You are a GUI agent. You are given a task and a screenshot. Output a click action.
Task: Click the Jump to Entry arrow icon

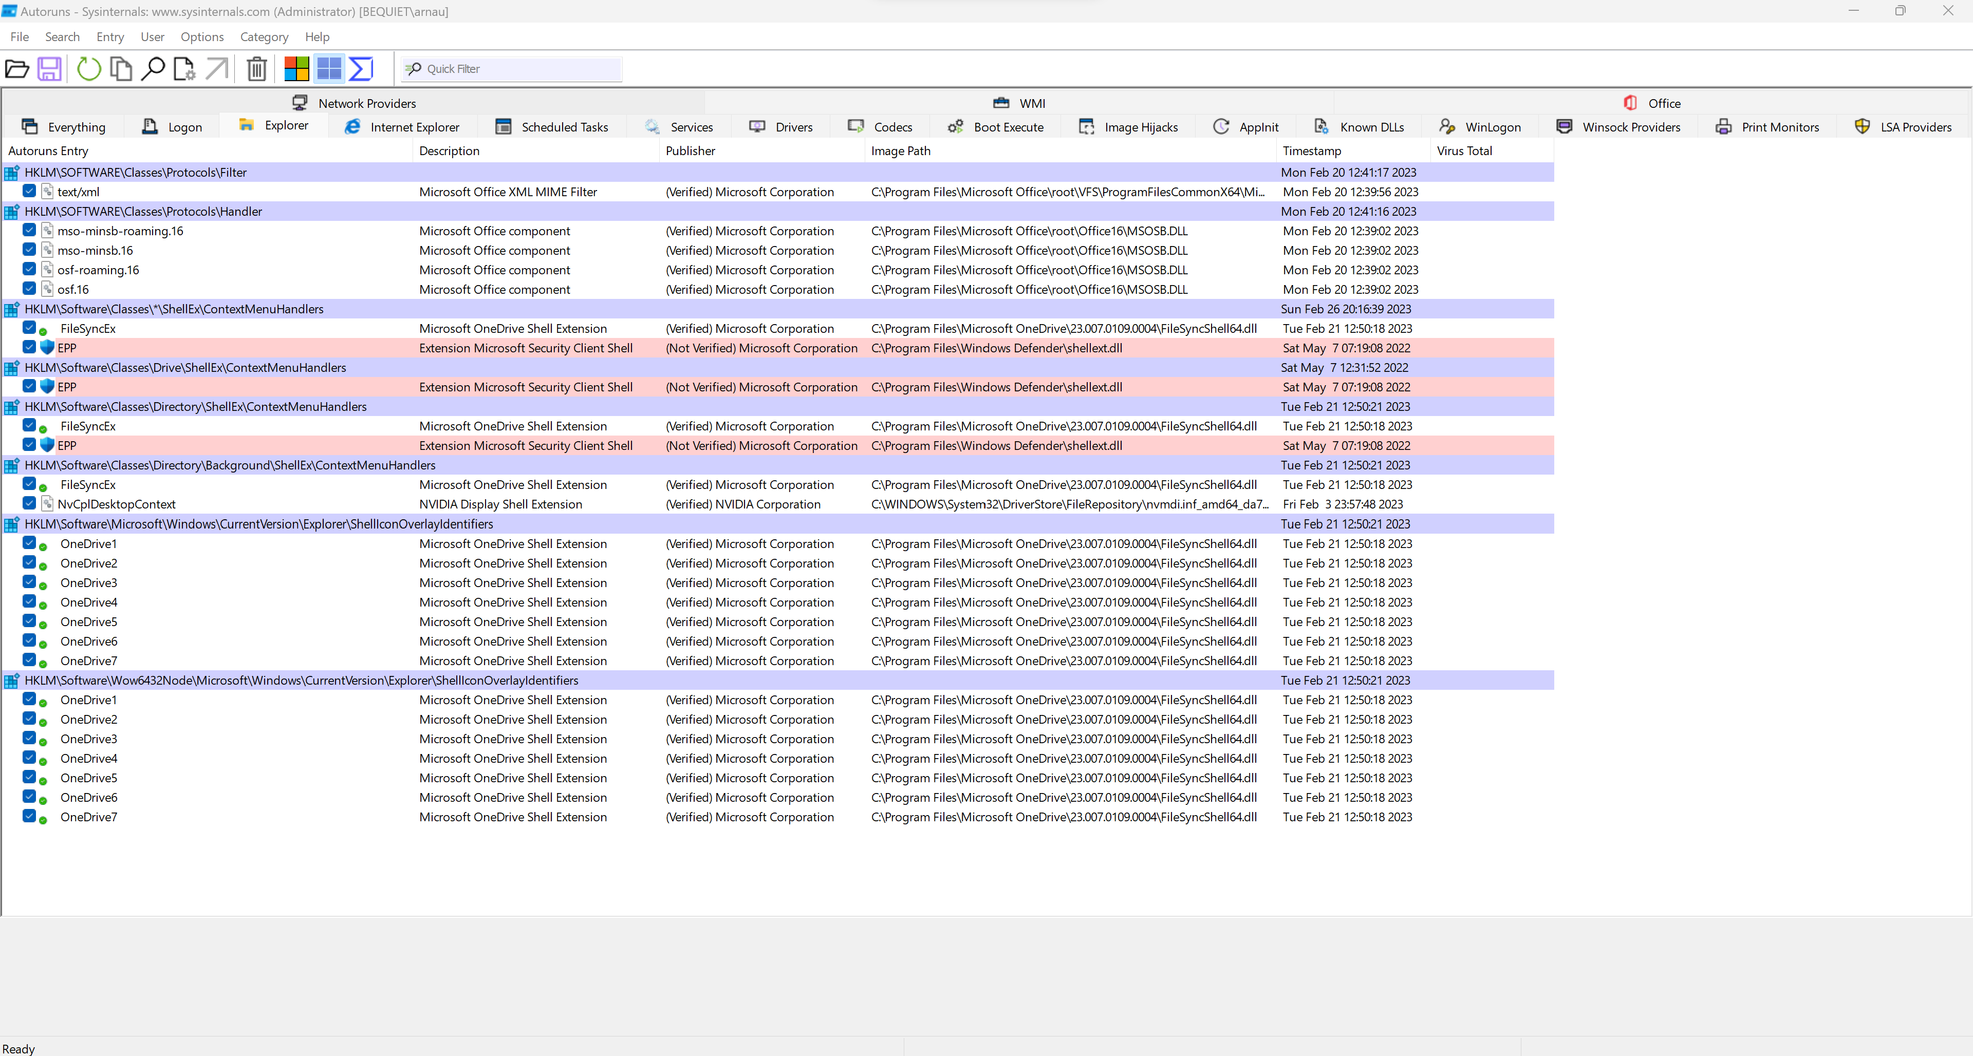[217, 69]
